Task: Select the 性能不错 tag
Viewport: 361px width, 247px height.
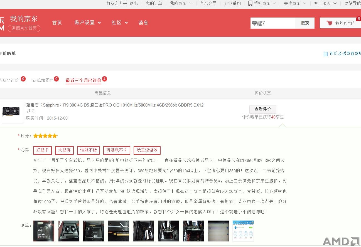Action: click(89, 150)
